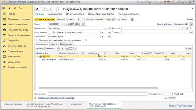This screenshot has height=110, width=196.
Task: Show document movements report icon
Action: [x=78, y=20]
